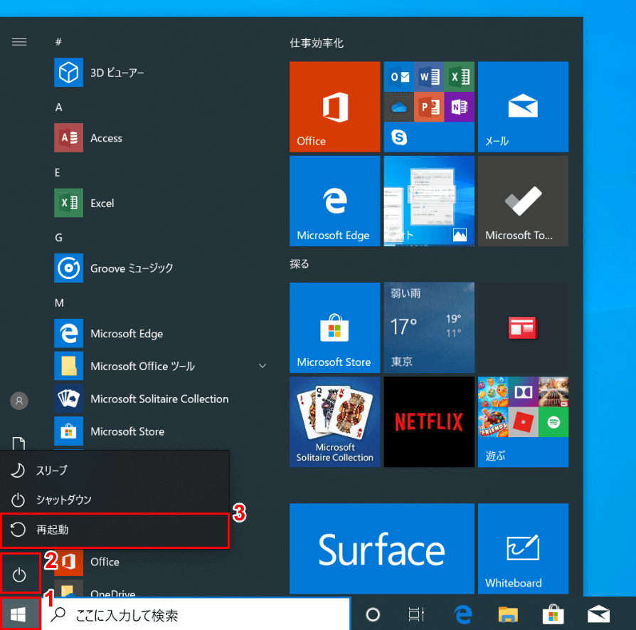Open the Surface tile
The height and width of the screenshot is (630, 636).
pyautogui.click(x=382, y=548)
